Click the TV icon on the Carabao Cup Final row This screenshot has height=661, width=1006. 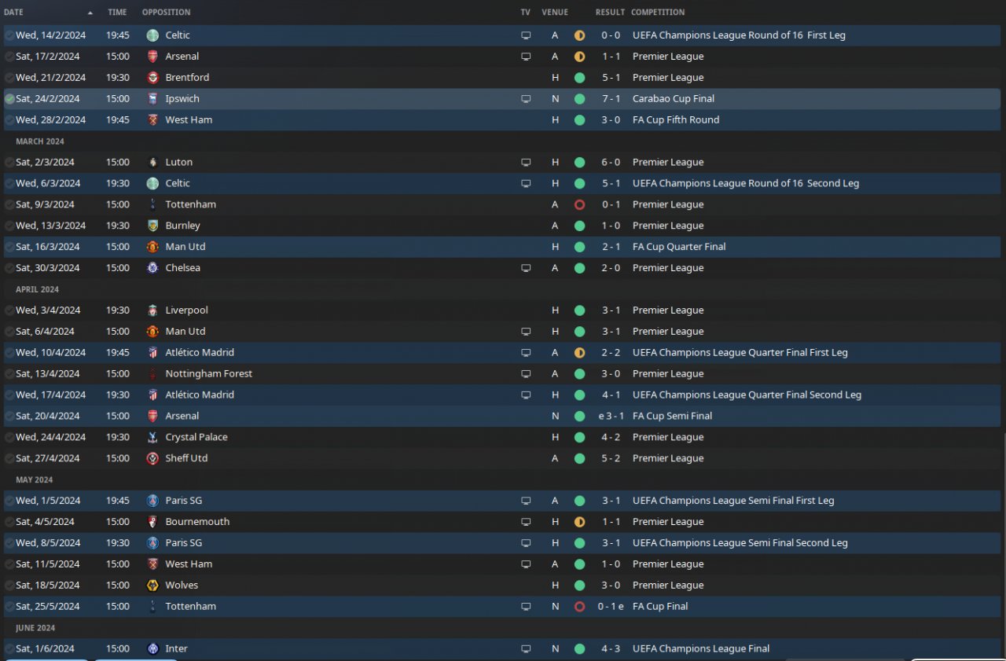[526, 99]
